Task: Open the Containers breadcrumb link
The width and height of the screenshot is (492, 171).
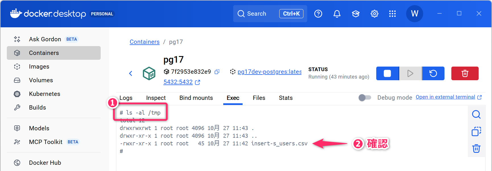Action: coord(144,42)
